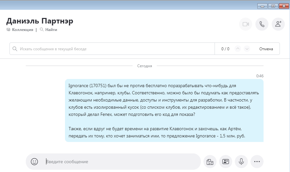Select the message bubble about Ignorance
This screenshot has height=172, width=290.
tap(164, 110)
